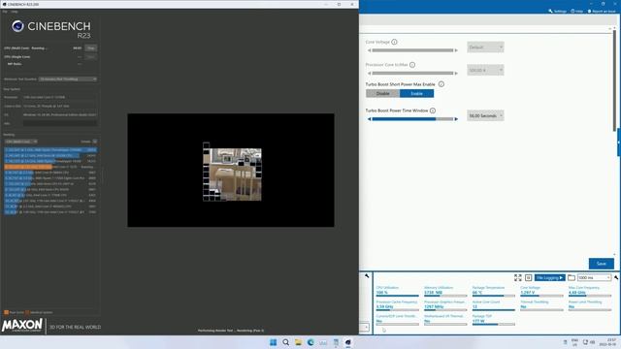Show info for Turbo Boost Power Time Window
This screenshot has height=349, width=621.
click(433, 111)
